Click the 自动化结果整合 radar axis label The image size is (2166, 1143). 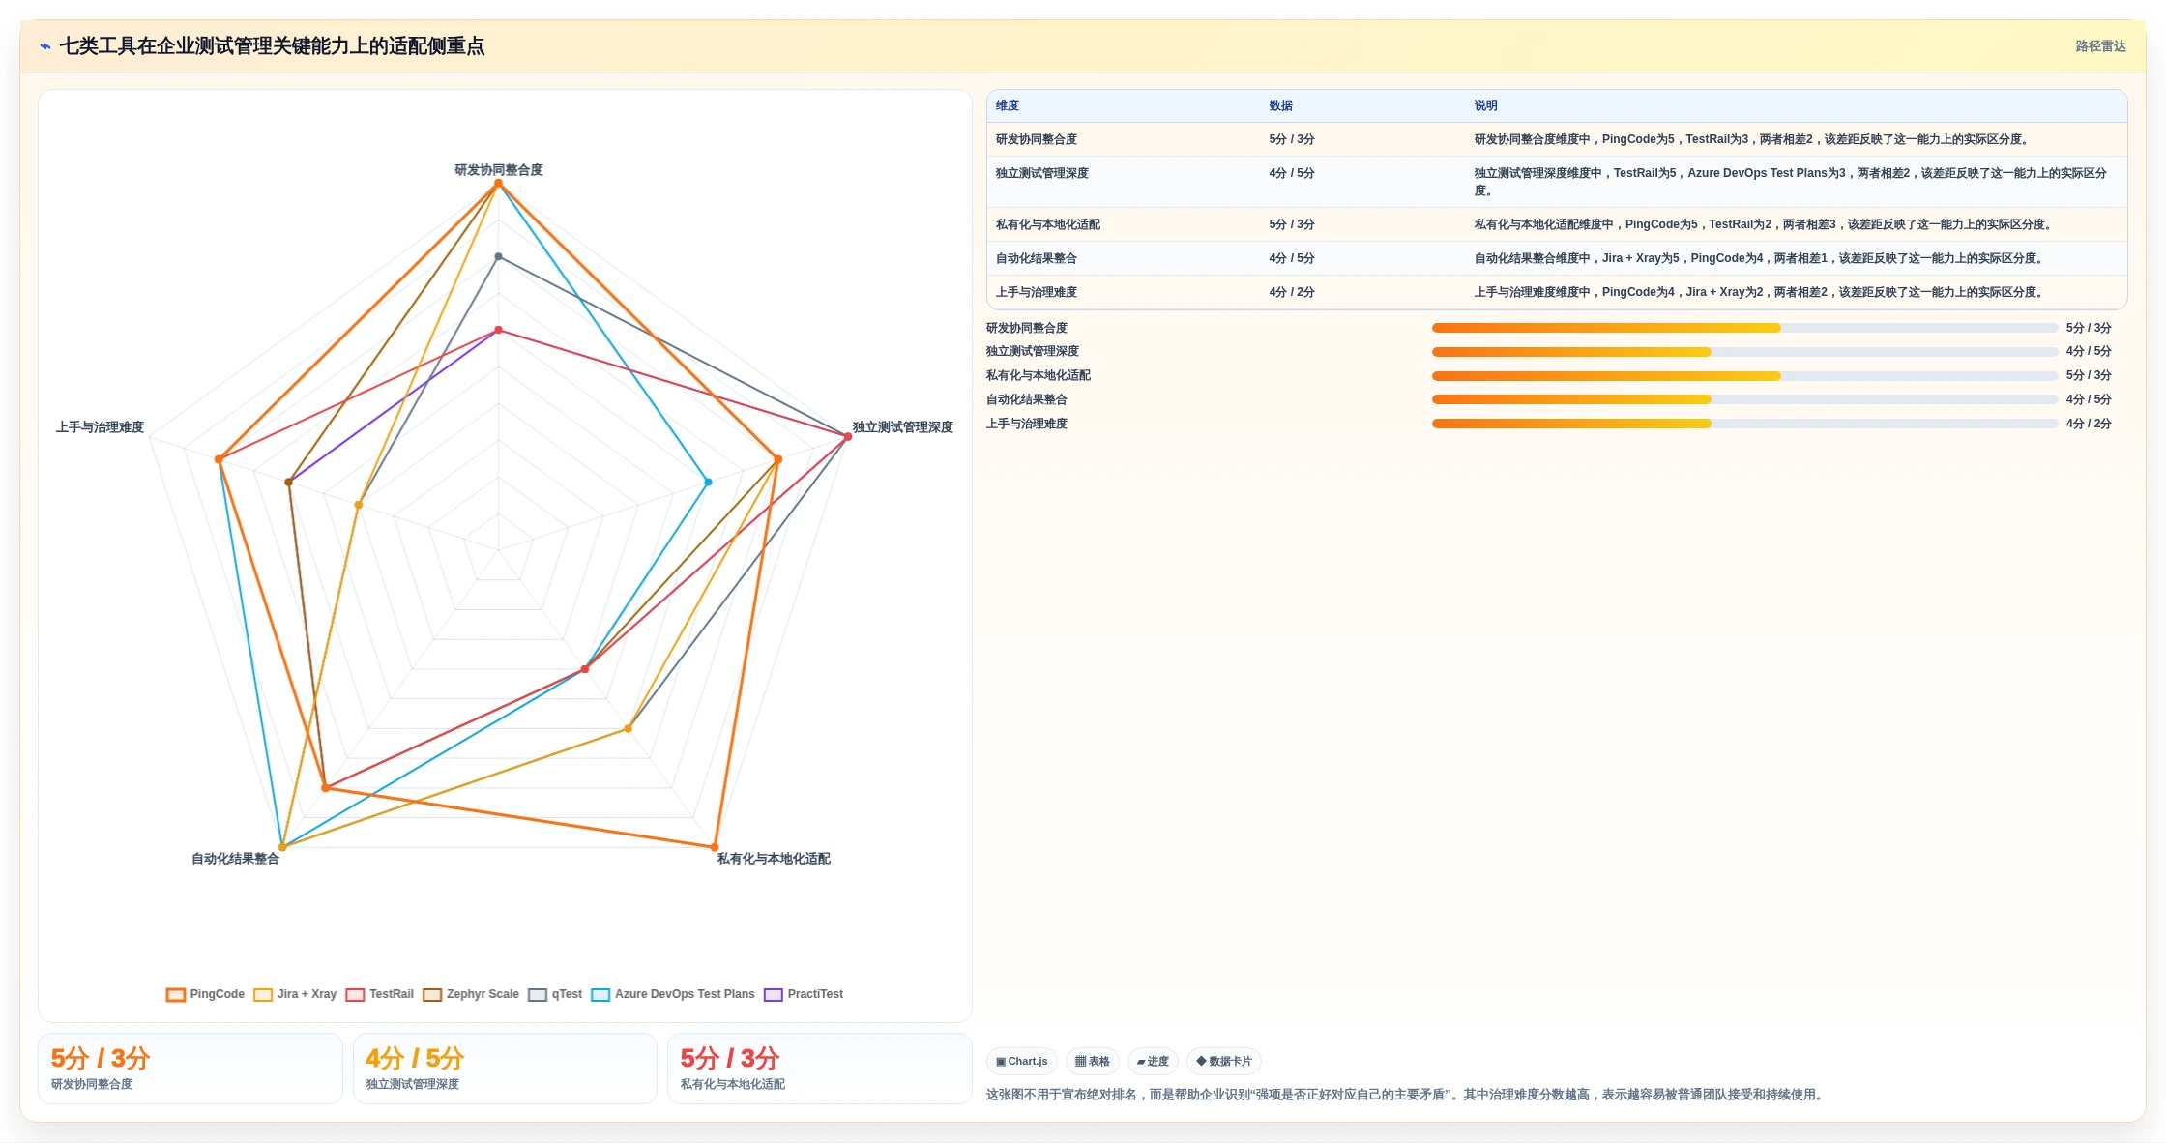[235, 859]
